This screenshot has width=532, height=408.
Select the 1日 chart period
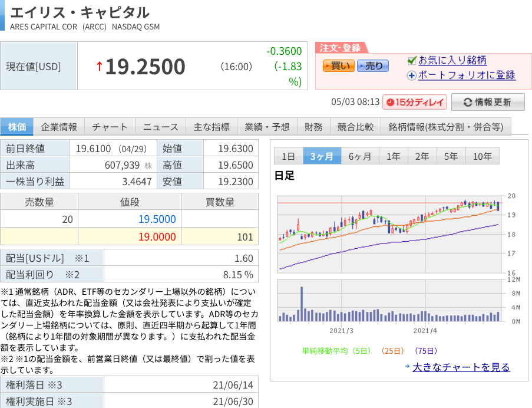289,156
